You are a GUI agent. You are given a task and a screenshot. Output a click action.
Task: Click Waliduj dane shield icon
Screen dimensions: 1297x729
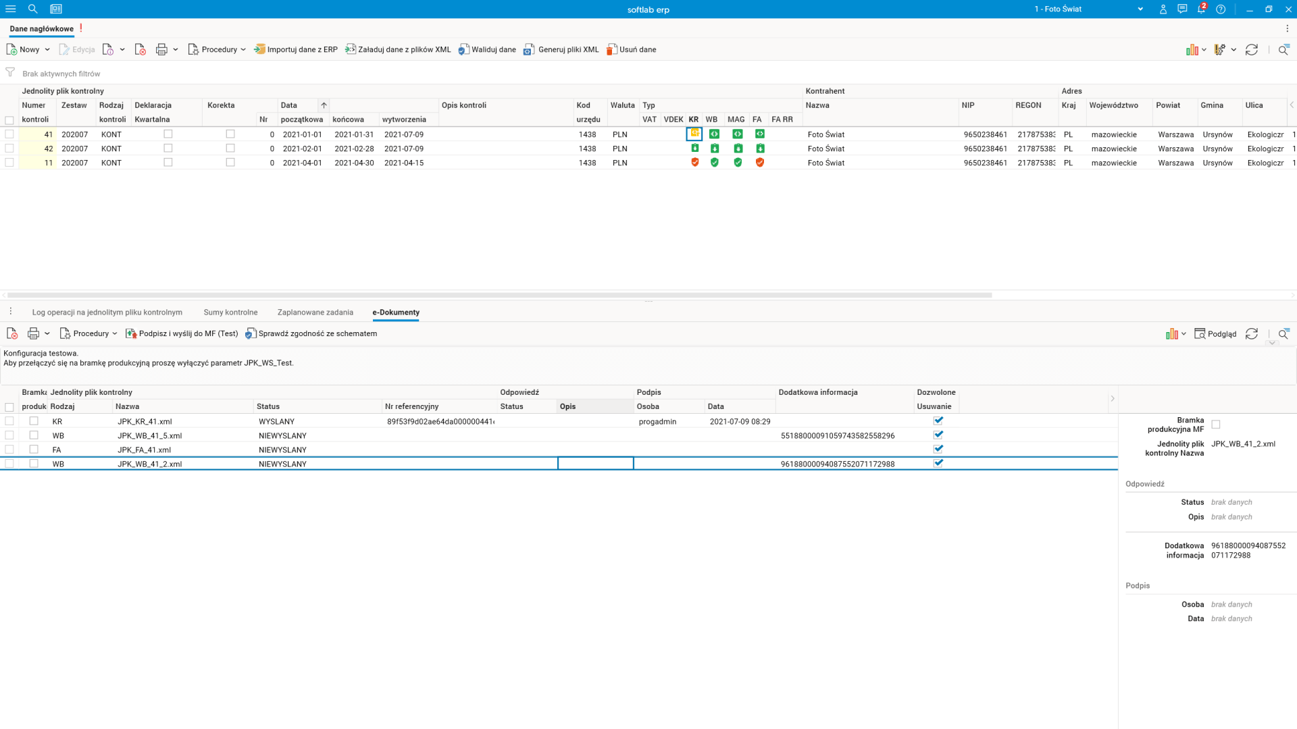click(463, 49)
